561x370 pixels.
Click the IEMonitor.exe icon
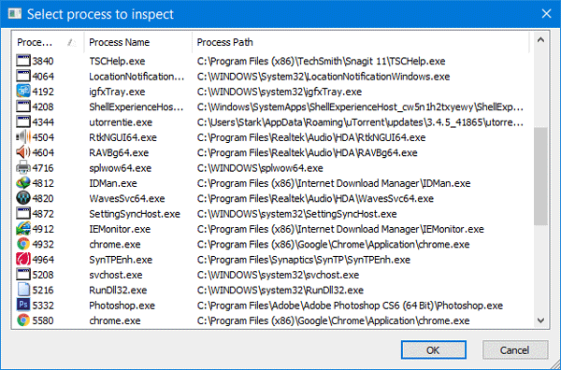click(x=23, y=228)
